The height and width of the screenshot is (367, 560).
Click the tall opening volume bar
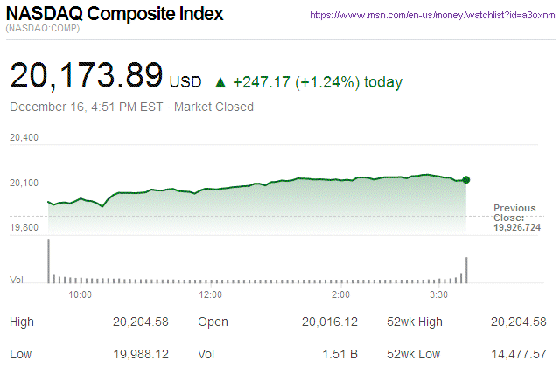pyautogui.click(x=48, y=261)
